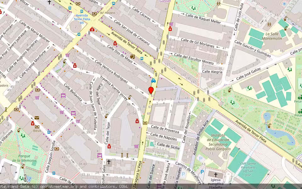Click the drinking fountain icon on Travesía Puente Virrey

tap(130, 97)
